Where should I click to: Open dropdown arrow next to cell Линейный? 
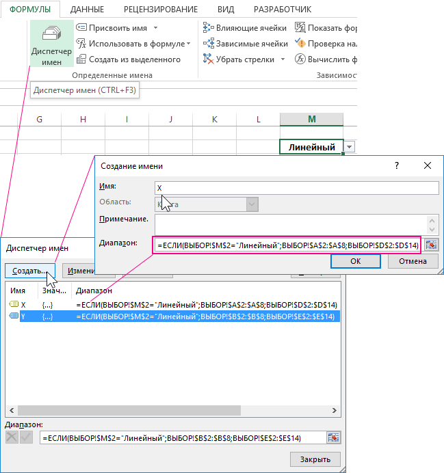coord(350,147)
